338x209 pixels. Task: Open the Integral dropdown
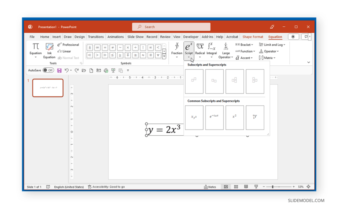pyautogui.click(x=211, y=51)
